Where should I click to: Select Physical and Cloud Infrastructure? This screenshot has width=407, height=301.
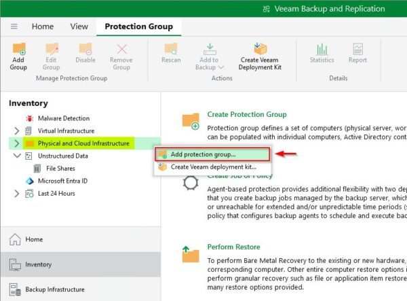click(83, 143)
